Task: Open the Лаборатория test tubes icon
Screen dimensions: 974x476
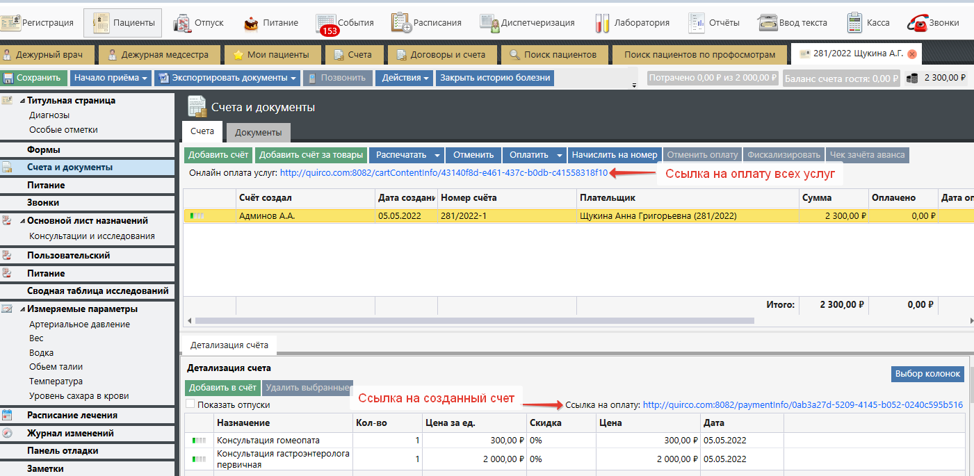Action: [x=602, y=23]
